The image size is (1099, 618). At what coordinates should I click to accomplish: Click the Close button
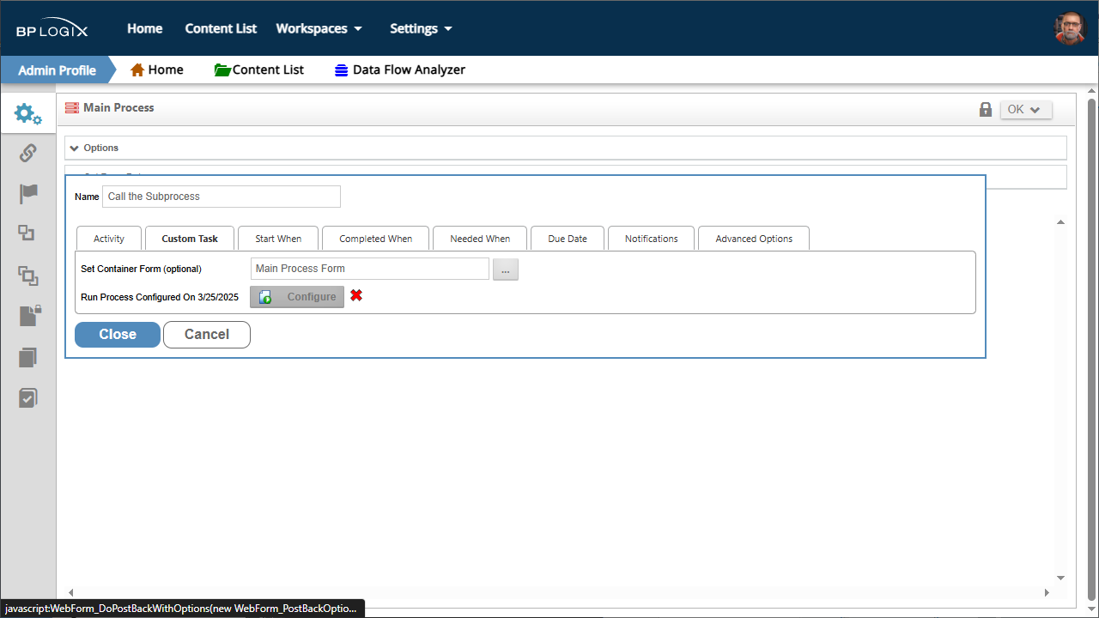pos(118,335)
